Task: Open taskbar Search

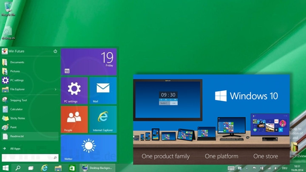Action: [x=18, y=168]
